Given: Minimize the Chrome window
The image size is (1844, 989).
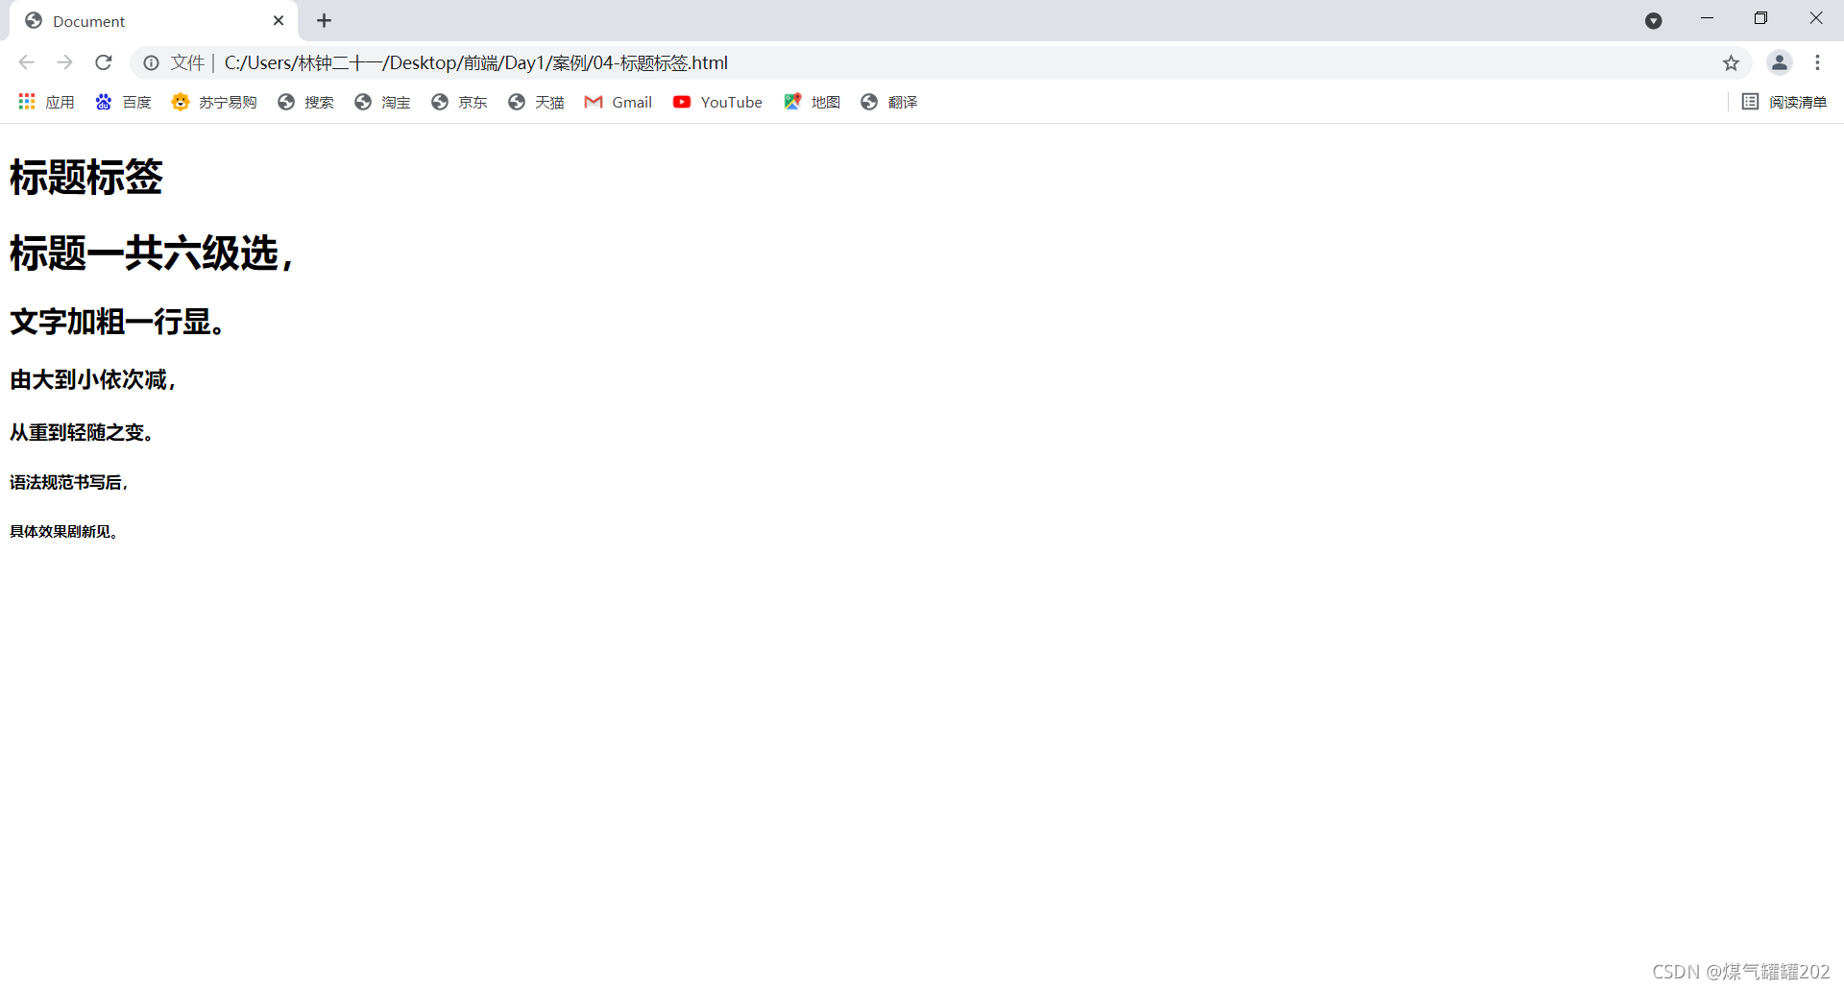Looking at the screenshot, I should tap(1707, 18).
